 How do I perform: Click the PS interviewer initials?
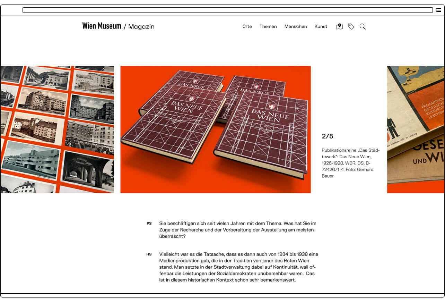149,224
